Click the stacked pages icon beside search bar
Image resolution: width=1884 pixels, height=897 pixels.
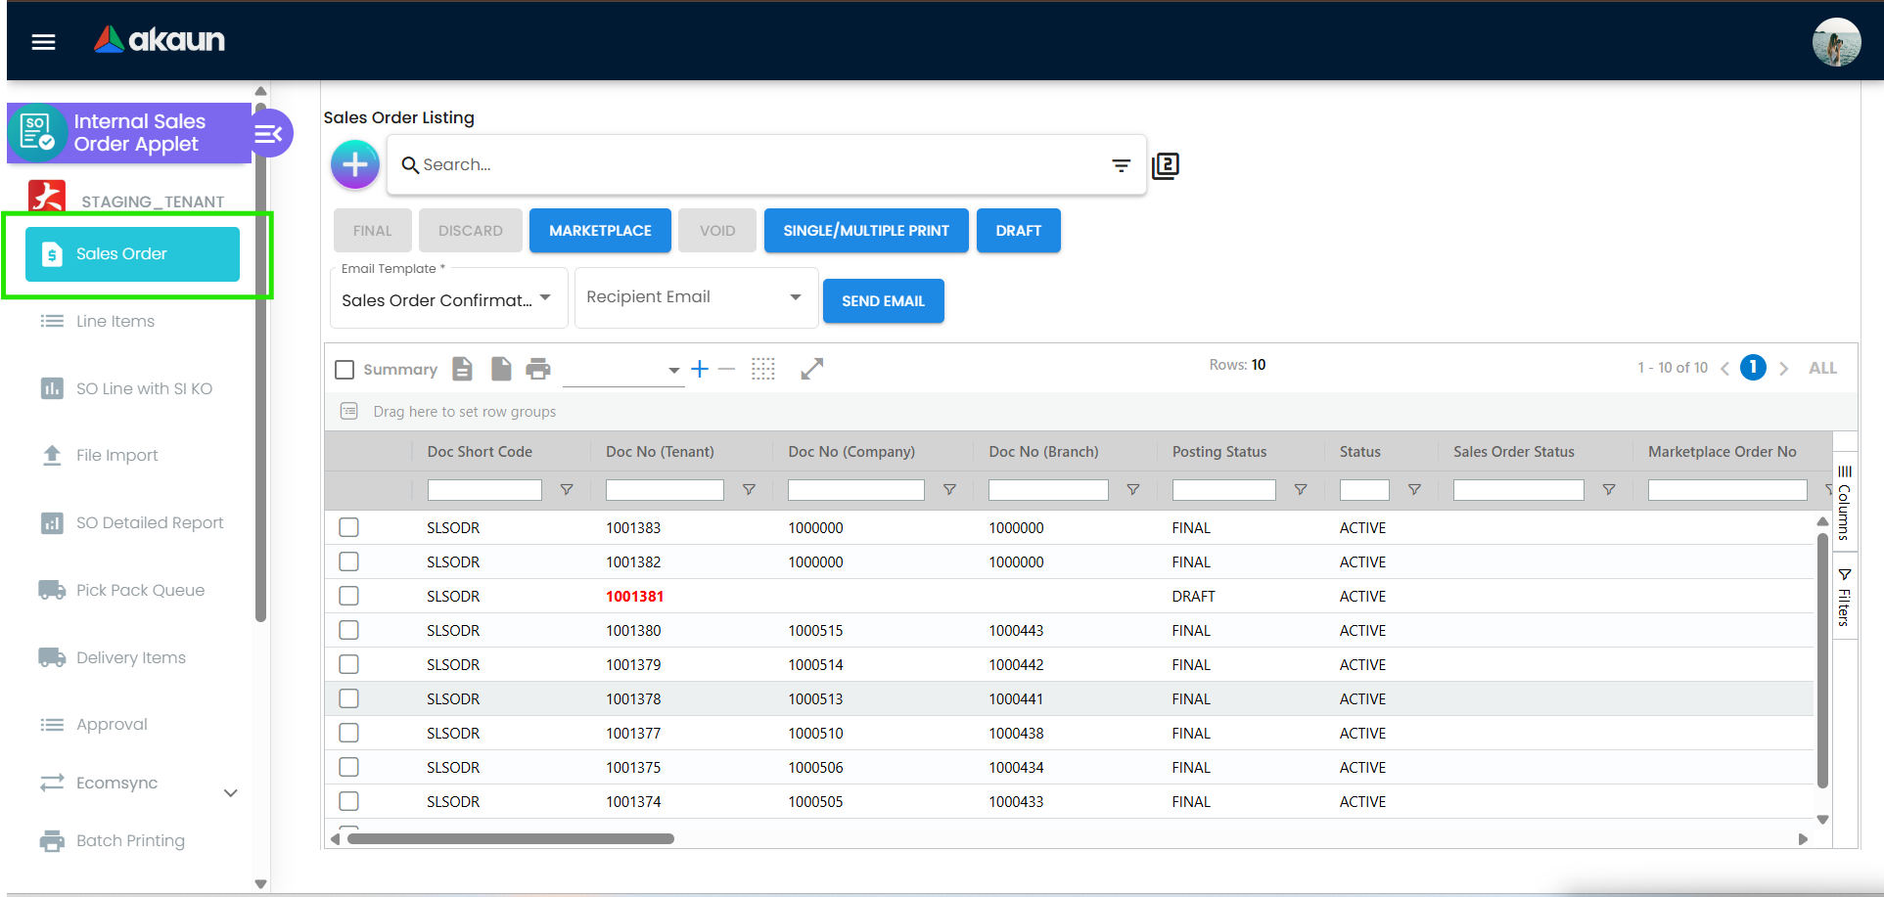[1166, 165]
